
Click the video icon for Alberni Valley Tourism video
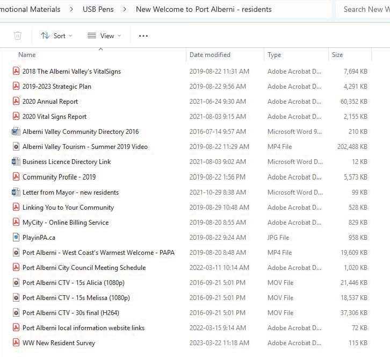(16, 147)
